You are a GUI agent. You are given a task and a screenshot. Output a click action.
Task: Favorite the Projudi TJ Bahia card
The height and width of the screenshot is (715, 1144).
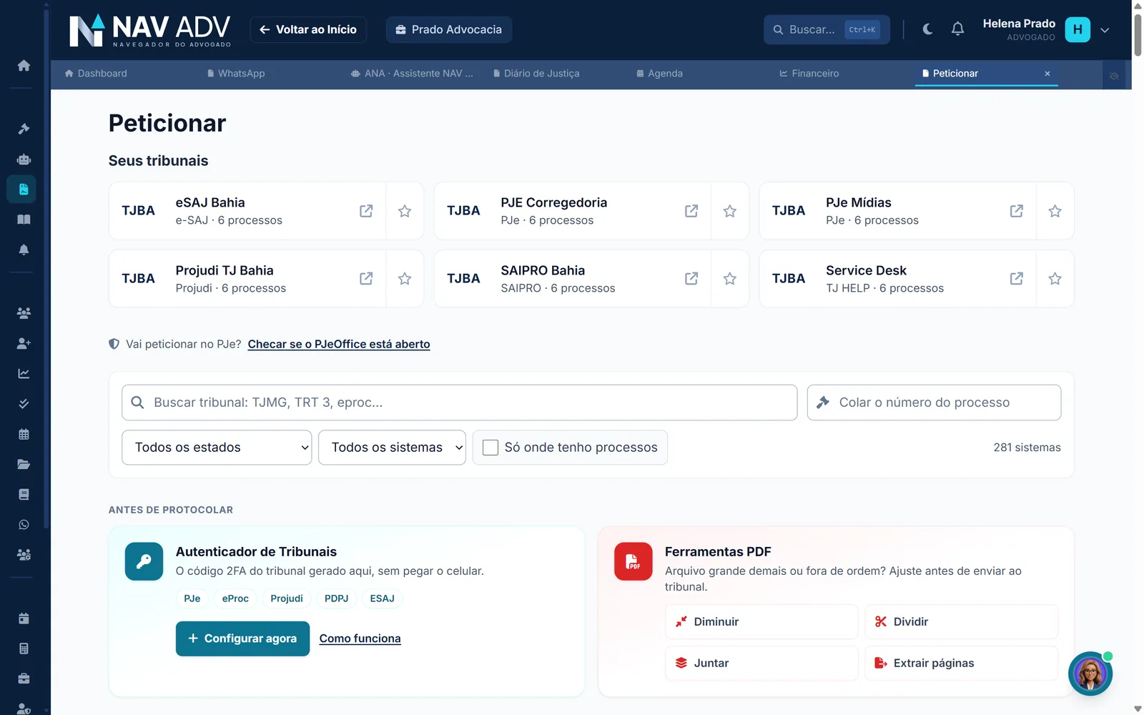405,279
